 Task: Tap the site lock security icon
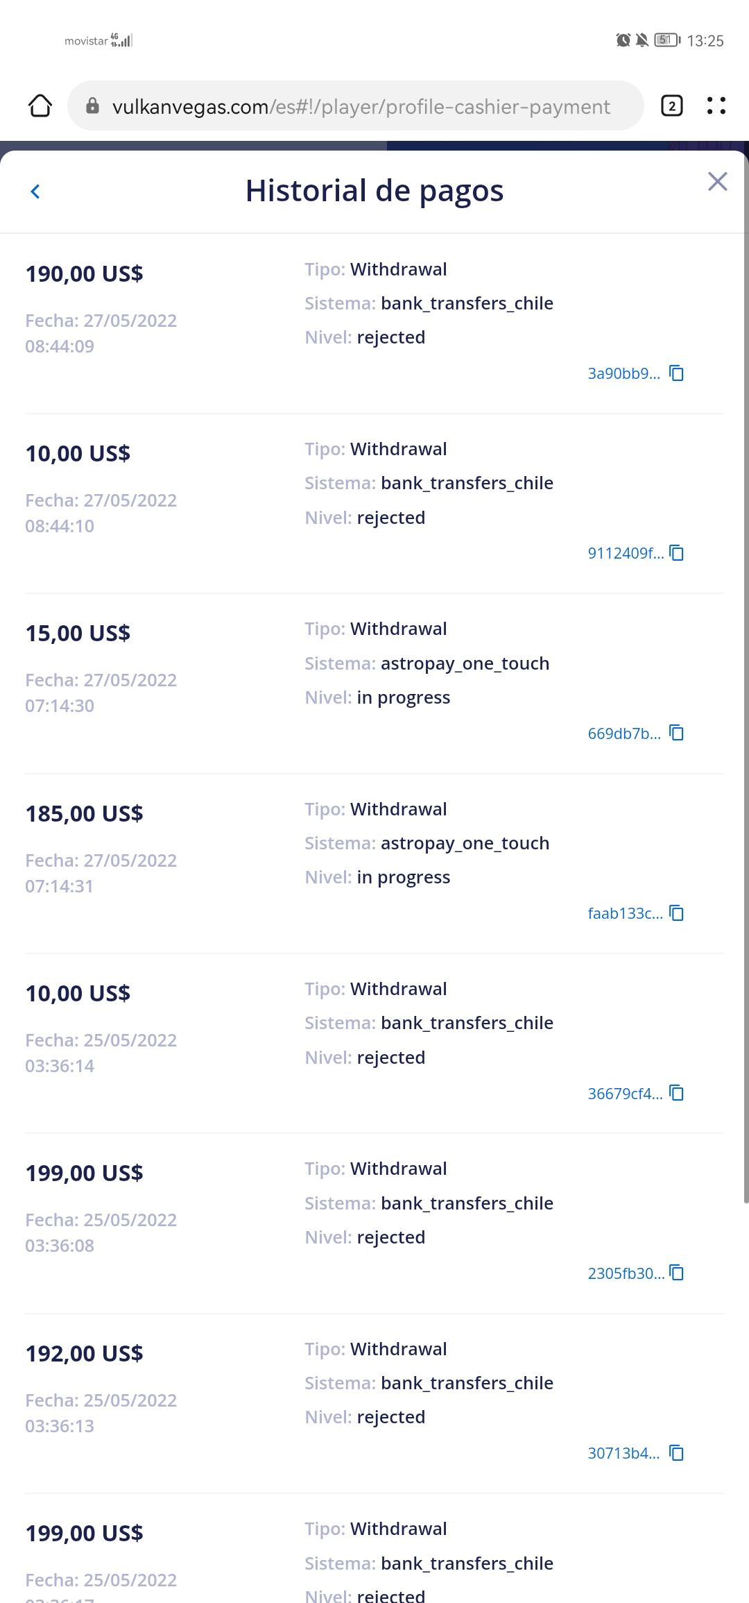tap(92, 105)
